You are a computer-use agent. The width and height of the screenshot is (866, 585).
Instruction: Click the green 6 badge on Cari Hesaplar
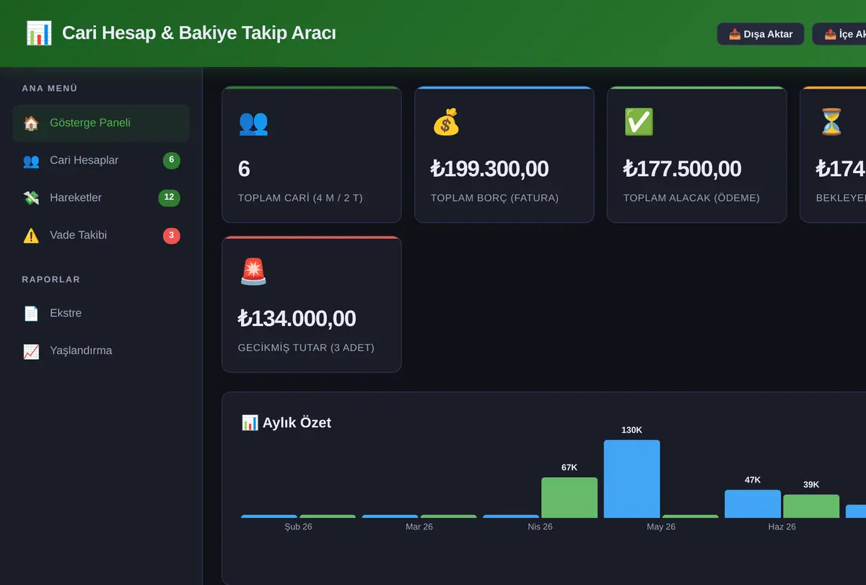172,160
